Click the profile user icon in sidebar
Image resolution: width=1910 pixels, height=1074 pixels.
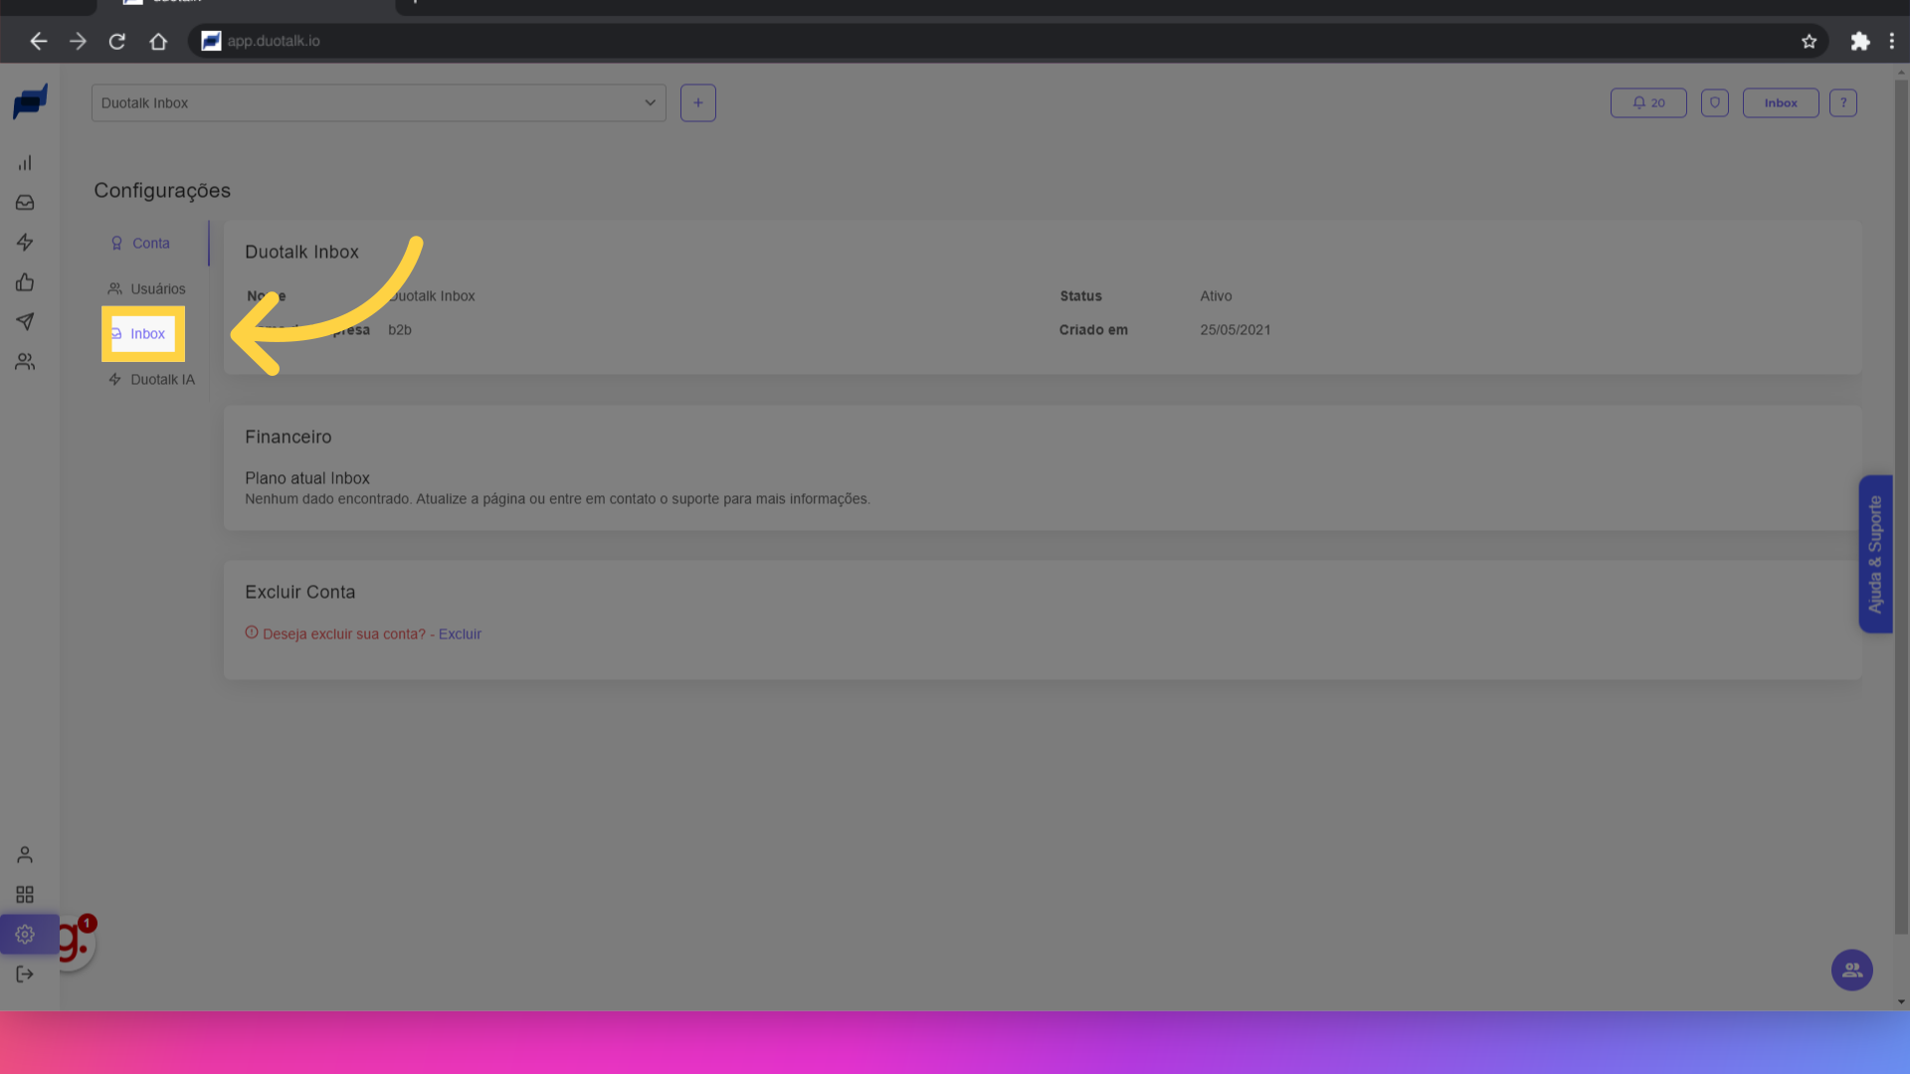coord(25,855)
